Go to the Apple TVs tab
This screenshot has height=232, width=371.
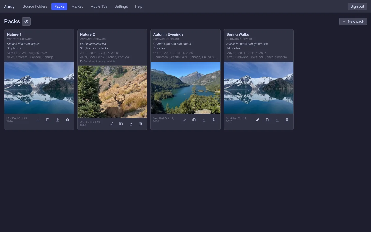click(x=99, y=6)
